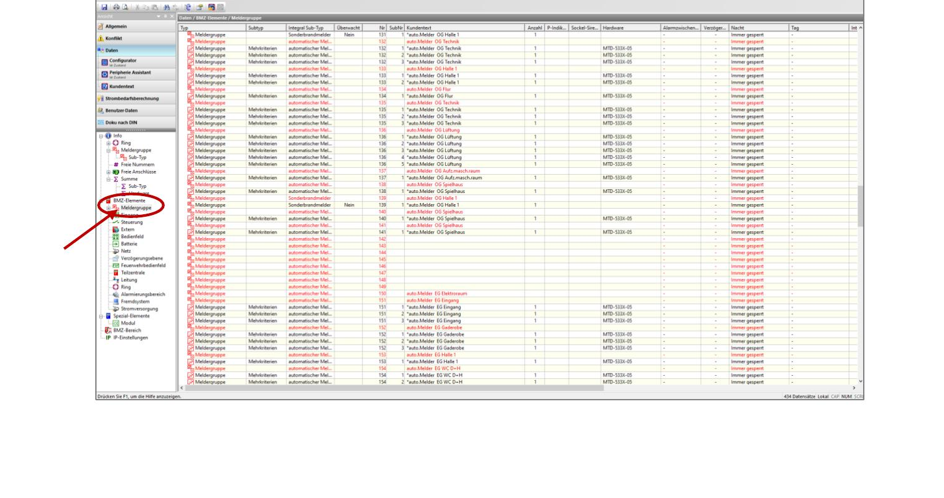
Task: Select the Steuerung tree icon entry
Action: [x=127, y=222]
